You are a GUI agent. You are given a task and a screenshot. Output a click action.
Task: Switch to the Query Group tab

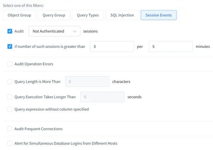[54, 15]
